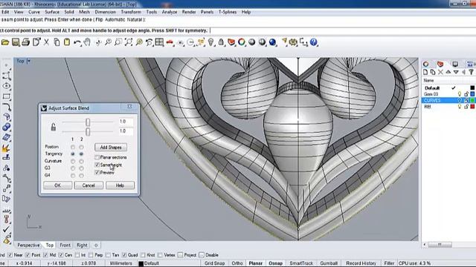Toggle the lock icon in blend dialog

click(53, 127)
